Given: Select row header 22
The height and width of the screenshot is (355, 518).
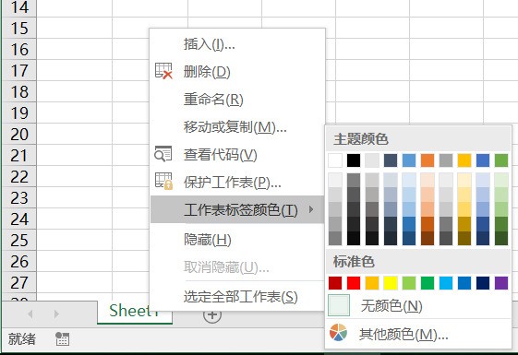Looking at the screenshot, I should [x=19, y=177].
